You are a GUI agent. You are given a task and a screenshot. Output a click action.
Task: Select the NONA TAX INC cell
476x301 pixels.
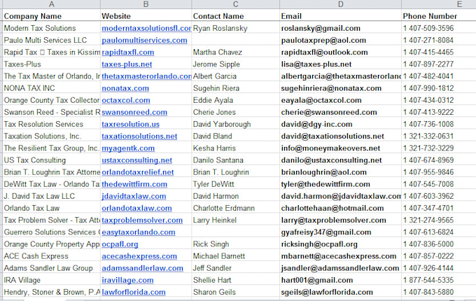tap(52, 88)
